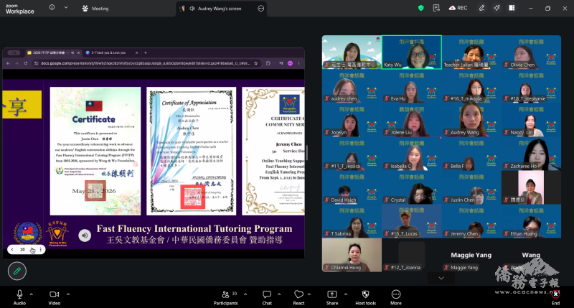574x308 pixels.
Task: Click the browser back arrow
Action: click(x=8, y=63)
